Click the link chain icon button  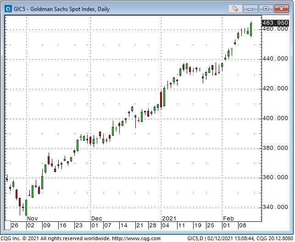235,9
